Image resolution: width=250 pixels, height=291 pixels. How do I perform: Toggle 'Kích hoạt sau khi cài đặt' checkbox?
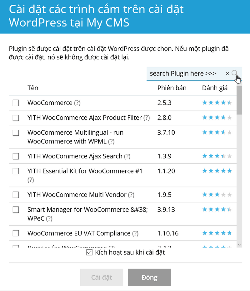click(x=89, y=252)
